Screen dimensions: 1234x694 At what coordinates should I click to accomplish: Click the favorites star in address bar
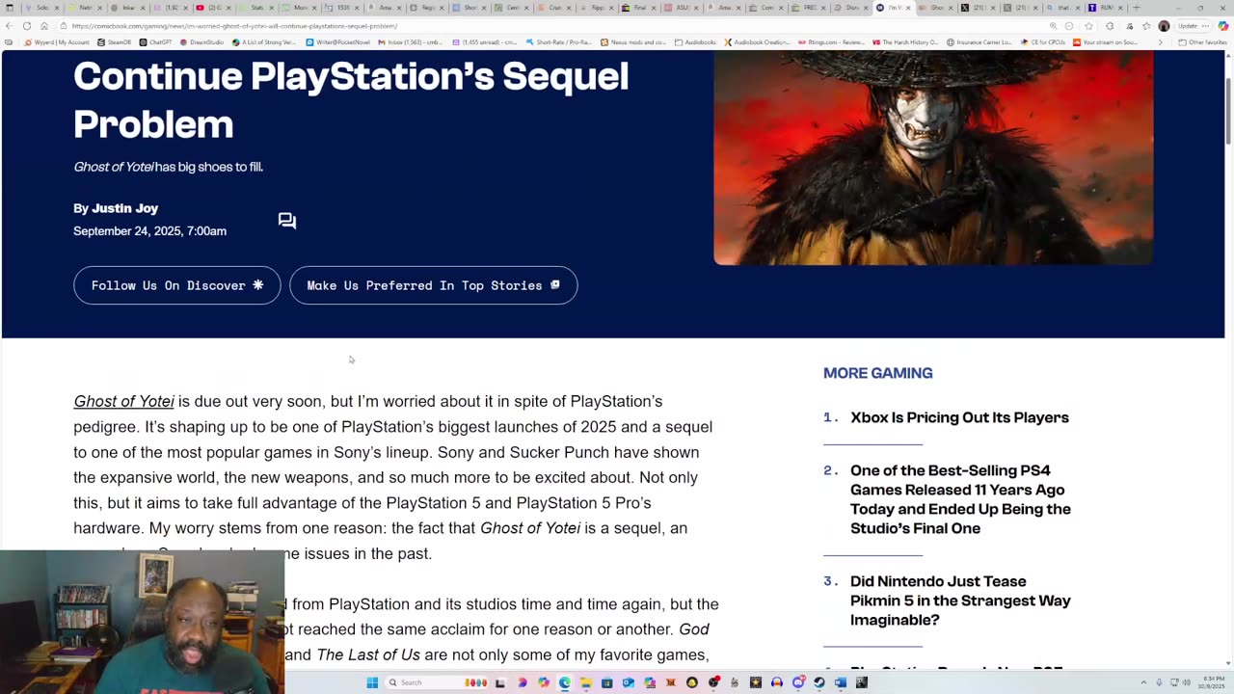tap(1088, 26)
